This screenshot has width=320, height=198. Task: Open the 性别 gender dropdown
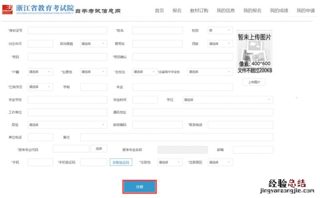click(220, 30)
